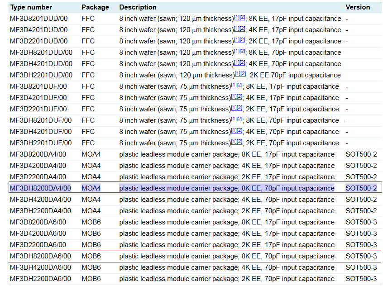Click the MOA4 package cell for MF3DH4200DA4/00
383x286 pixels.
coord(91,200)
